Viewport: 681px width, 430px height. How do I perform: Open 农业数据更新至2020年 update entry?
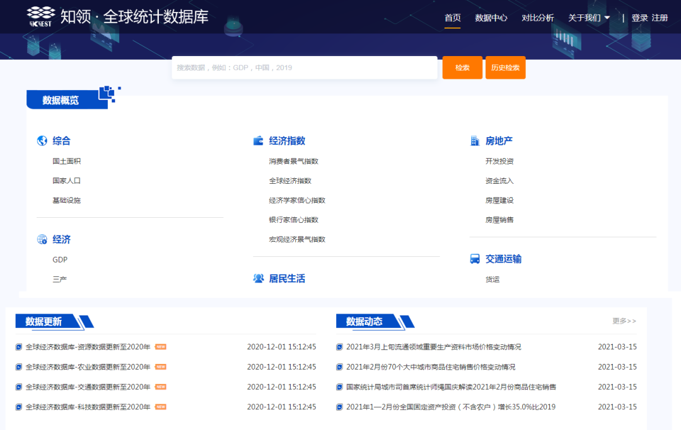pos(88,367)
